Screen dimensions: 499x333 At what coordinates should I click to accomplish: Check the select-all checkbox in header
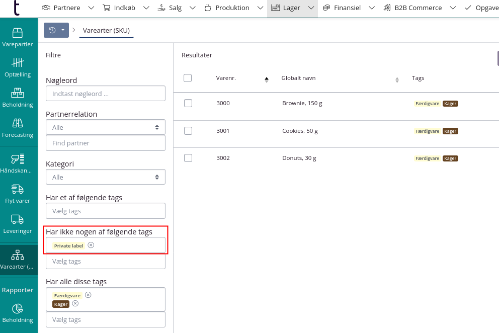click(188, 78)
